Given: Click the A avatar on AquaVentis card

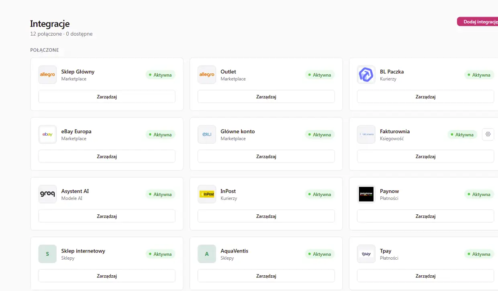Looking at the screenshot, I should click(x=207, y=254).
